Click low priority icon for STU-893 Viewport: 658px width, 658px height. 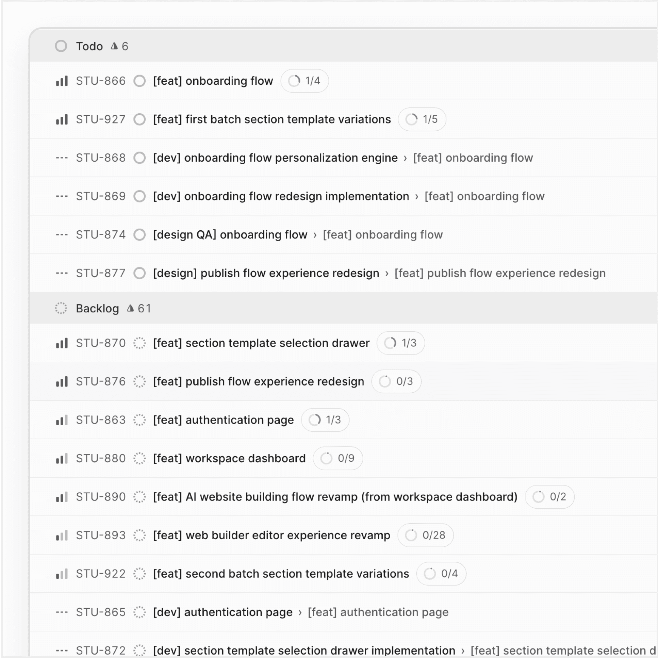[x=62, y=536]
